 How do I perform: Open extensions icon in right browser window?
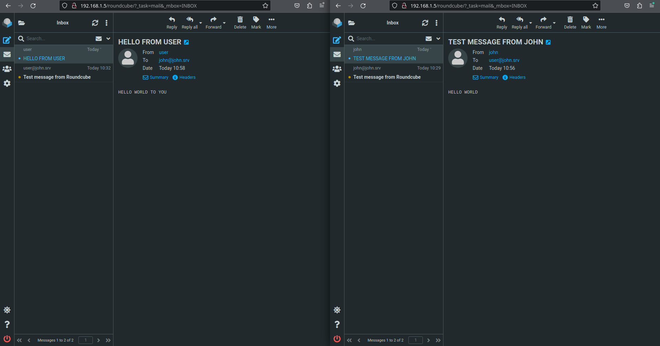(639, 6)
